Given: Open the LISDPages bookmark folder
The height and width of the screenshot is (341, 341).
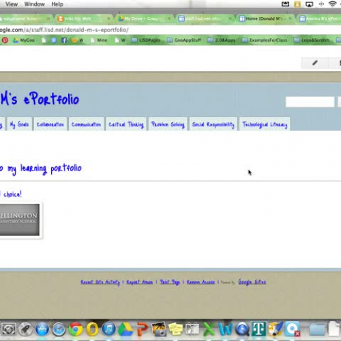Looking at the screenshot, I should 146,40.
